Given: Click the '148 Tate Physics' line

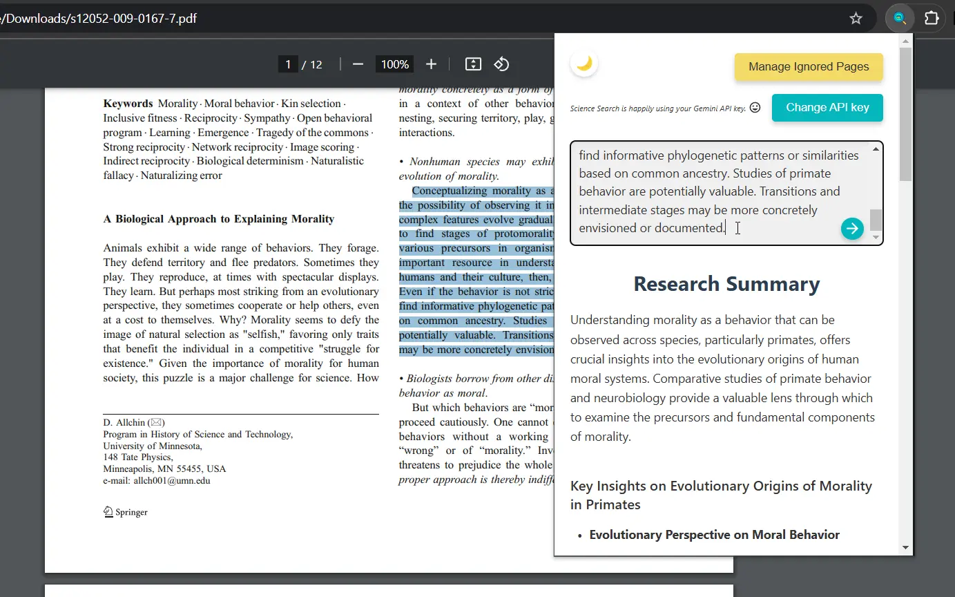Looking at the screenshot, I should (137, 457).
